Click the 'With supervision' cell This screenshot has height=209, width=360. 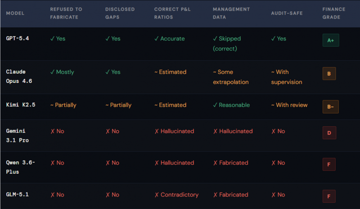pyautogui.click(x=287, y=77)
